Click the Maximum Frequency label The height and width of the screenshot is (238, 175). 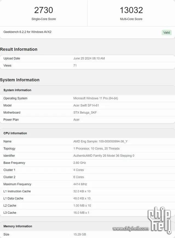[x=17, y=184]
